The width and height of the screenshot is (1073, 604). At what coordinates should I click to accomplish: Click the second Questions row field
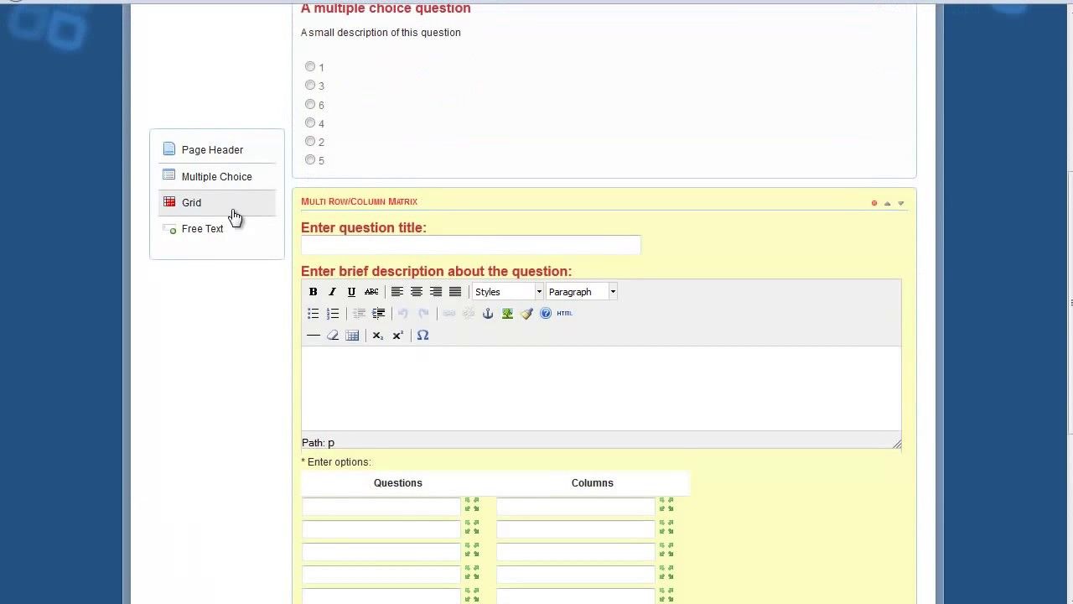point(381,529)
